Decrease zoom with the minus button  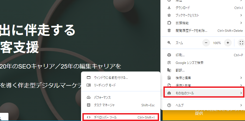[206, 43]
